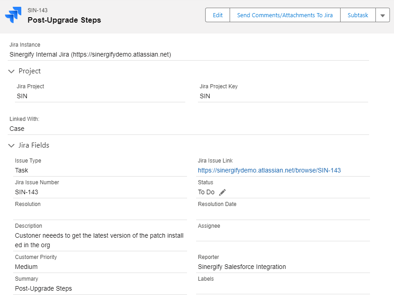
Task: Click the Reporter field label
Action: click(209, 257)
